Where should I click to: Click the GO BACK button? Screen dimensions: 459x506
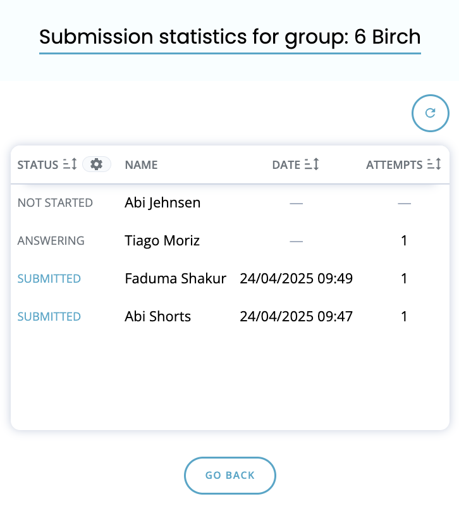coord(229,476)
